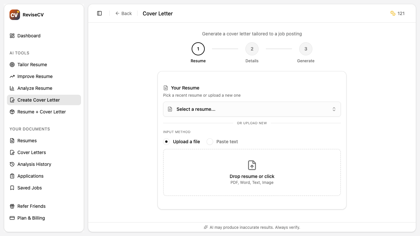The image size is (420, 236).
Task: Open the Saved Jobs list
Action: pyautogui.click(x=30, y=188)
